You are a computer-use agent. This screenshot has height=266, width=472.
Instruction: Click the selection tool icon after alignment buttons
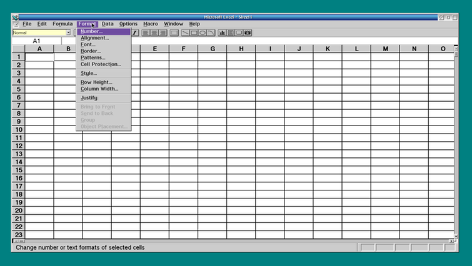click(174, 32)
